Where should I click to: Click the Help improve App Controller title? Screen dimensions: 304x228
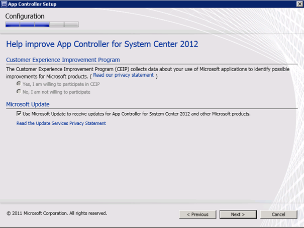pos(102,44)
